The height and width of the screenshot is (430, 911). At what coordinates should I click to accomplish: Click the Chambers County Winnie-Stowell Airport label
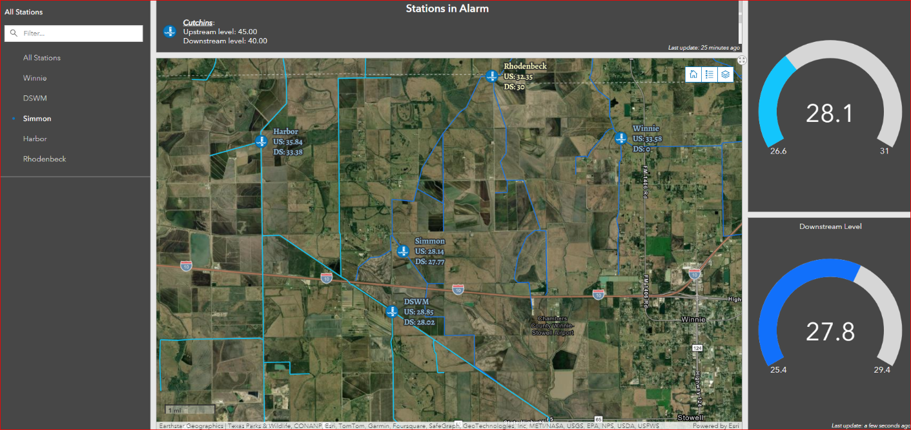pyautogui.click(x=552, y=326)
